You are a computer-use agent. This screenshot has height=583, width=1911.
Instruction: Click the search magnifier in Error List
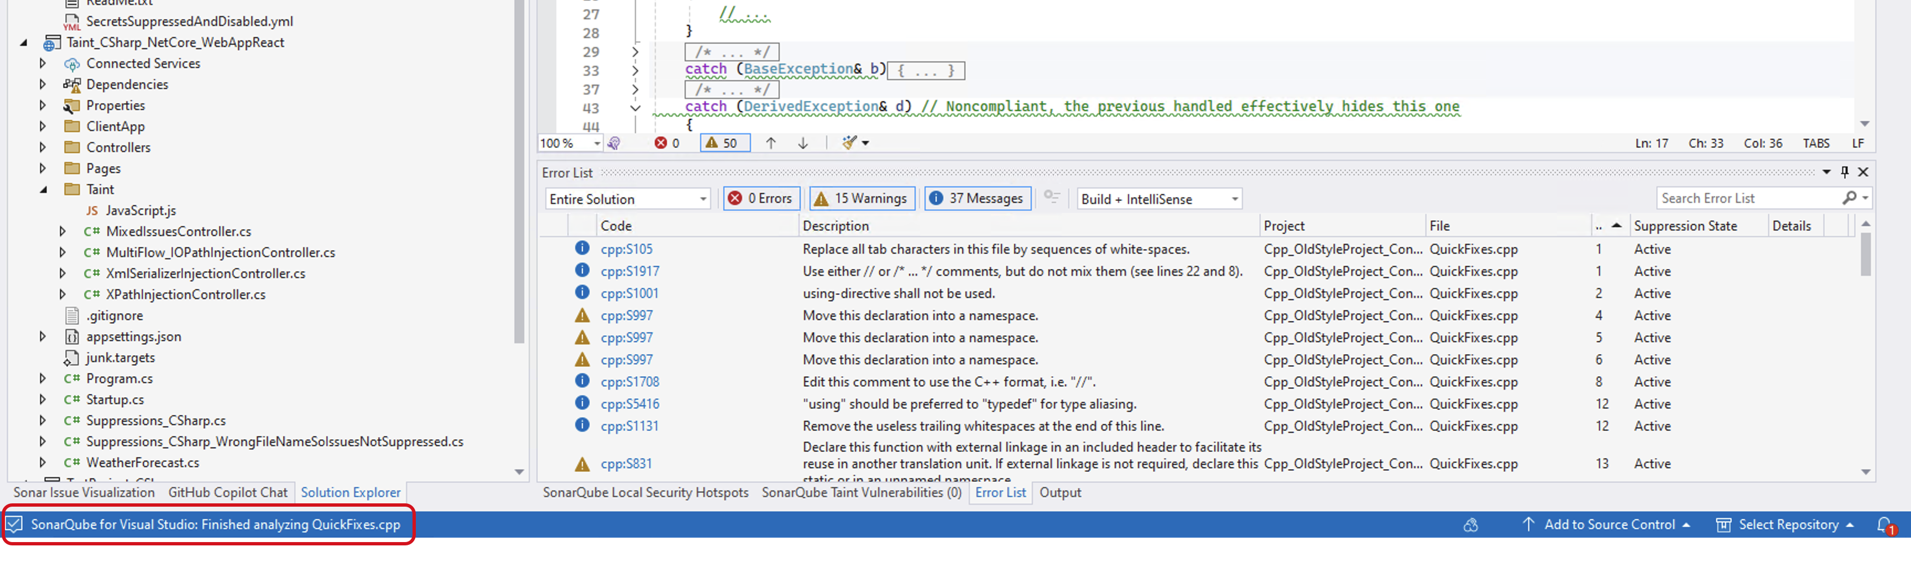click(x=1852, y=198)
